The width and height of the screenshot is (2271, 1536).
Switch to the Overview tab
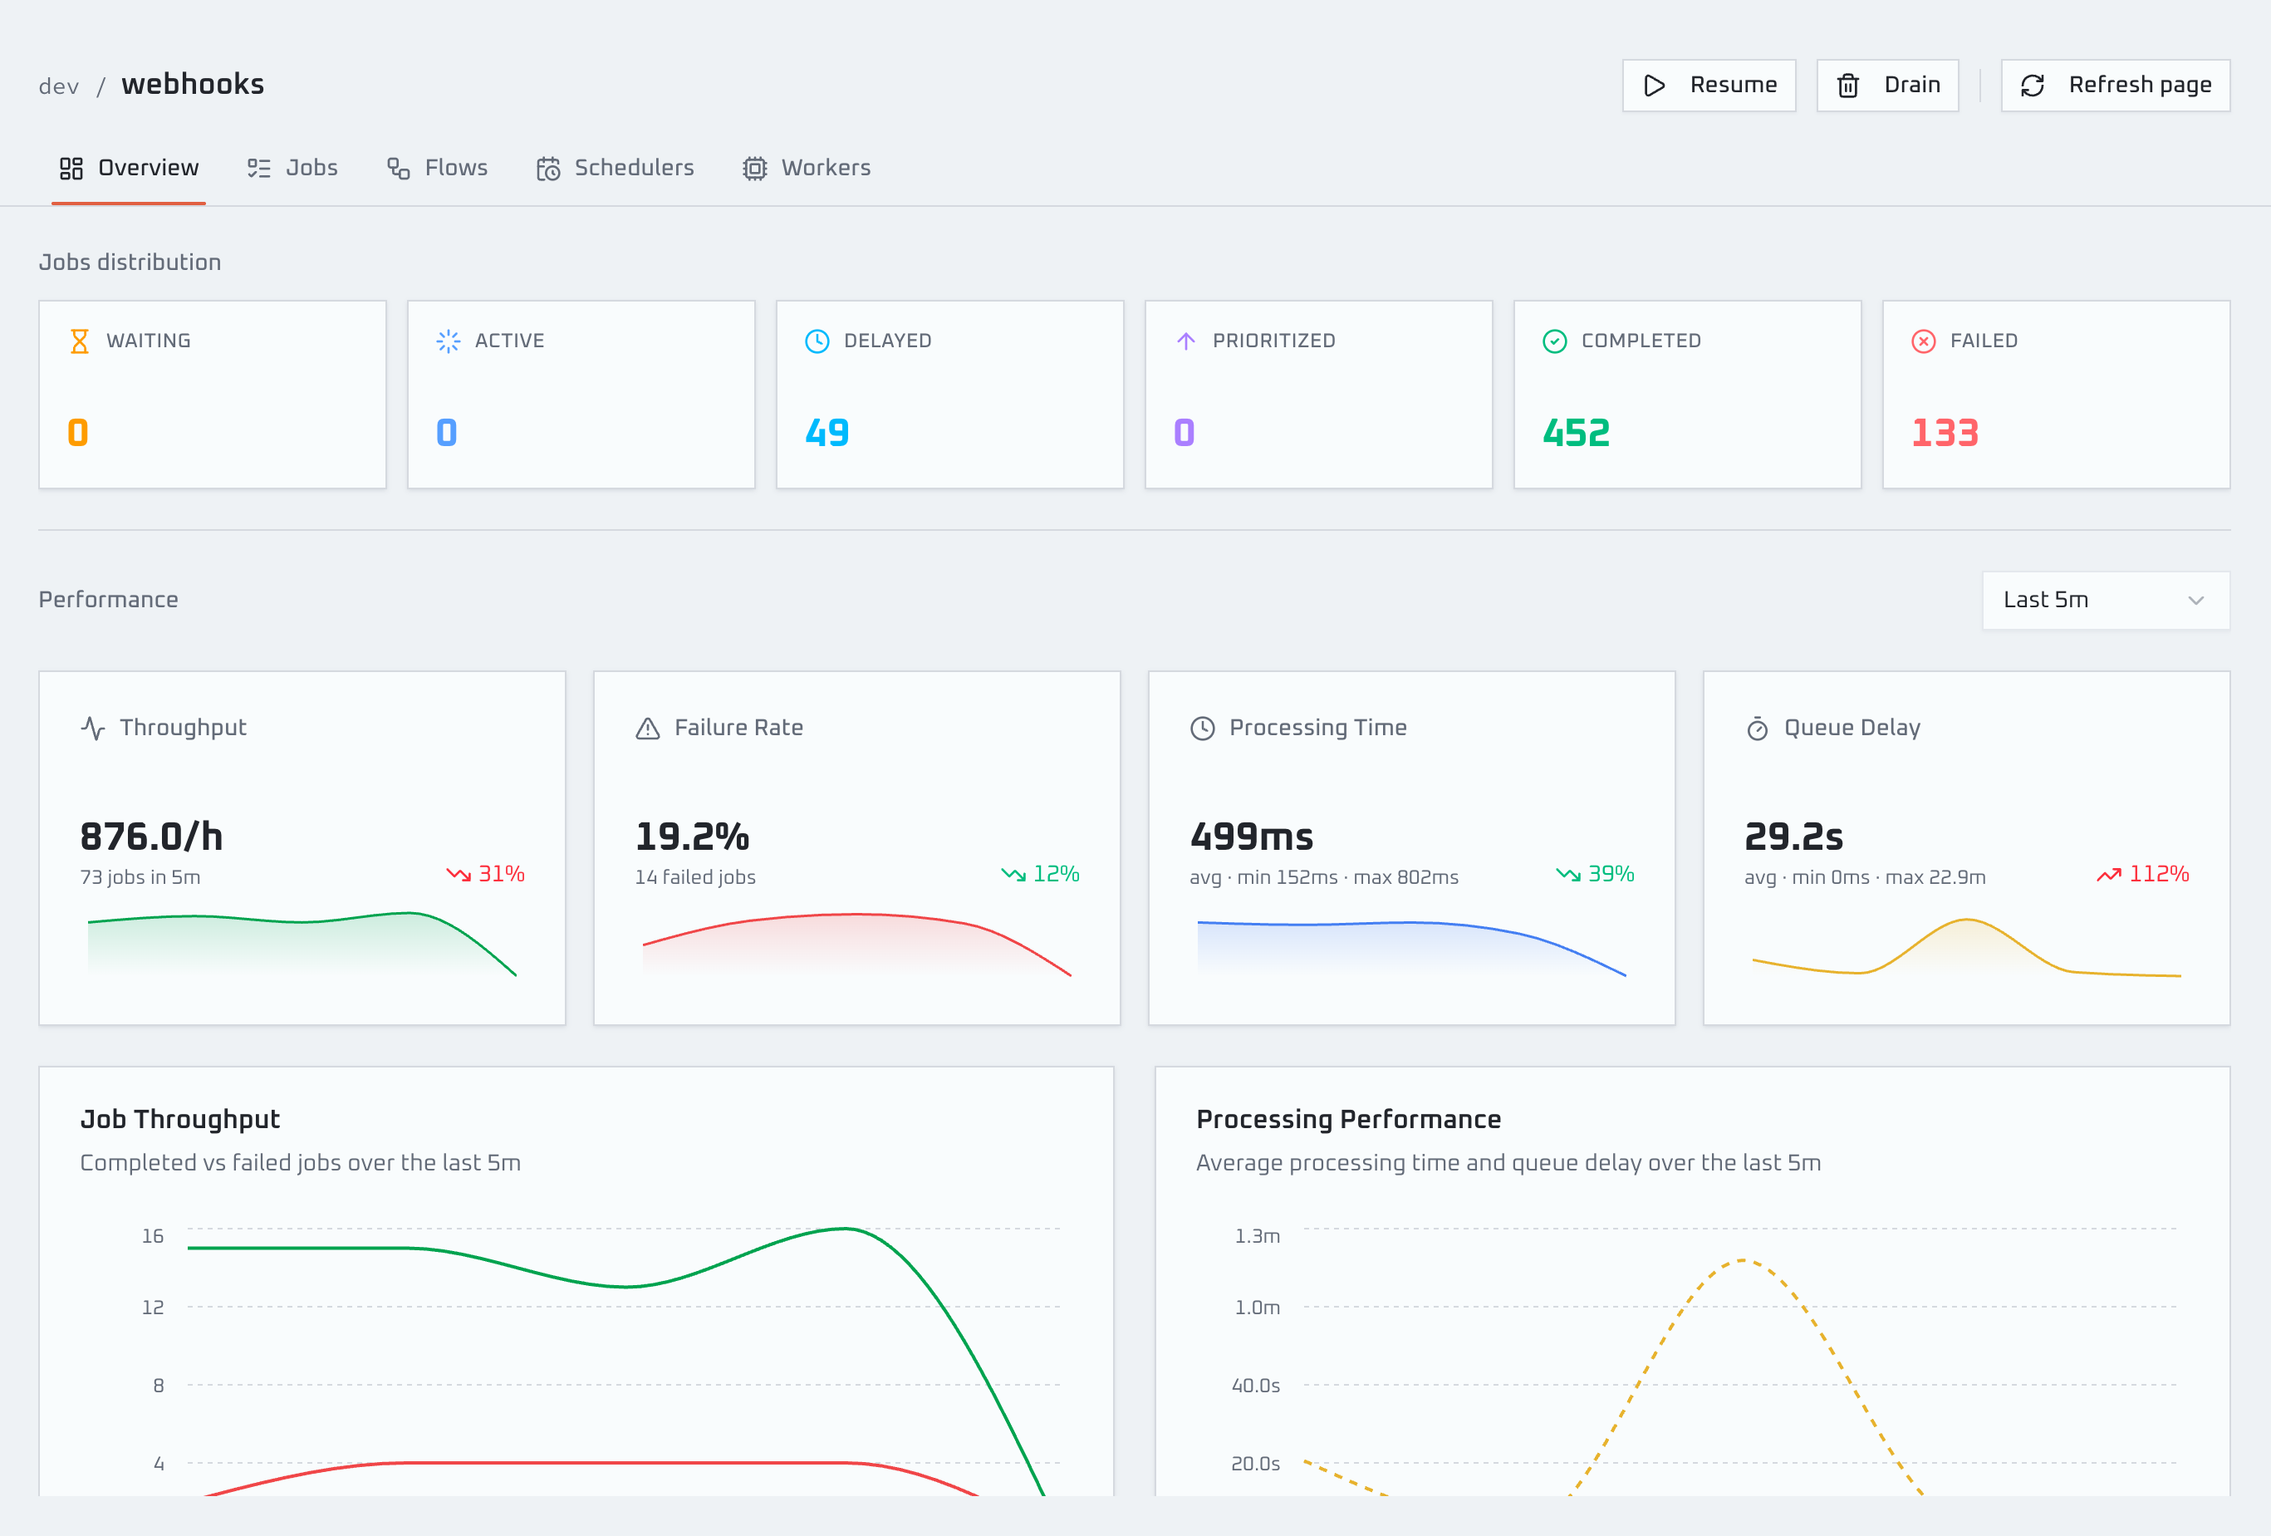129,168
